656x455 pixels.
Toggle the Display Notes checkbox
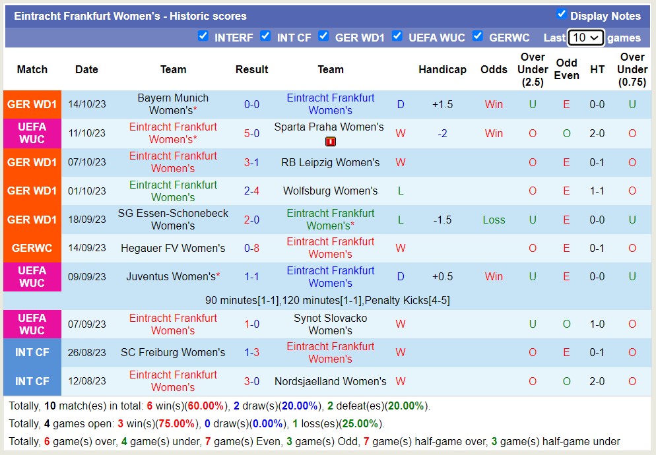[x=562, y=14]
